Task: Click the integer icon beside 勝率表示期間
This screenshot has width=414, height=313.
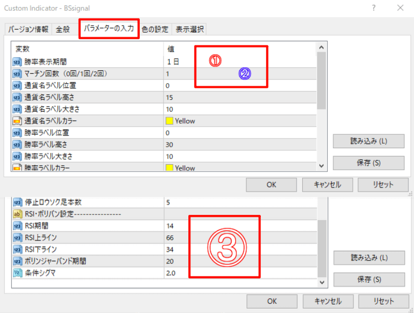Action: [17, 61]
